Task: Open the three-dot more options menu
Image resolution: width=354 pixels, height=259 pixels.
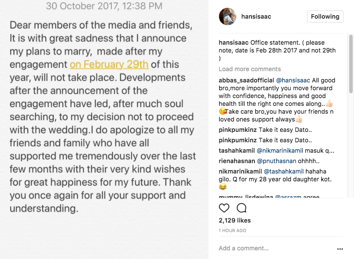Action: [340, 249]
